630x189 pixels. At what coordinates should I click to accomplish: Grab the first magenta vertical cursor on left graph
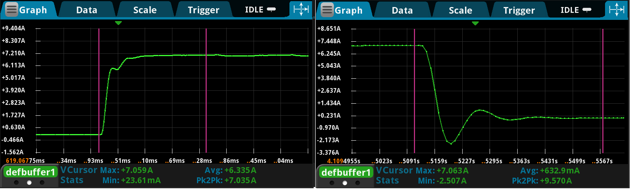click(x=99, y=90)
